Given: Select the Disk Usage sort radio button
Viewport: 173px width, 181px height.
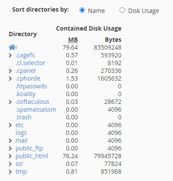Looking at the screenshot, I should coord(122,10).
